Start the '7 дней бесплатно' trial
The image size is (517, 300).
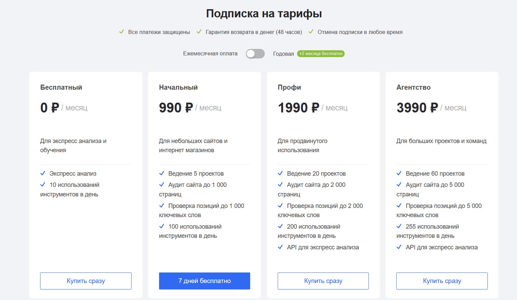(204, 281)
